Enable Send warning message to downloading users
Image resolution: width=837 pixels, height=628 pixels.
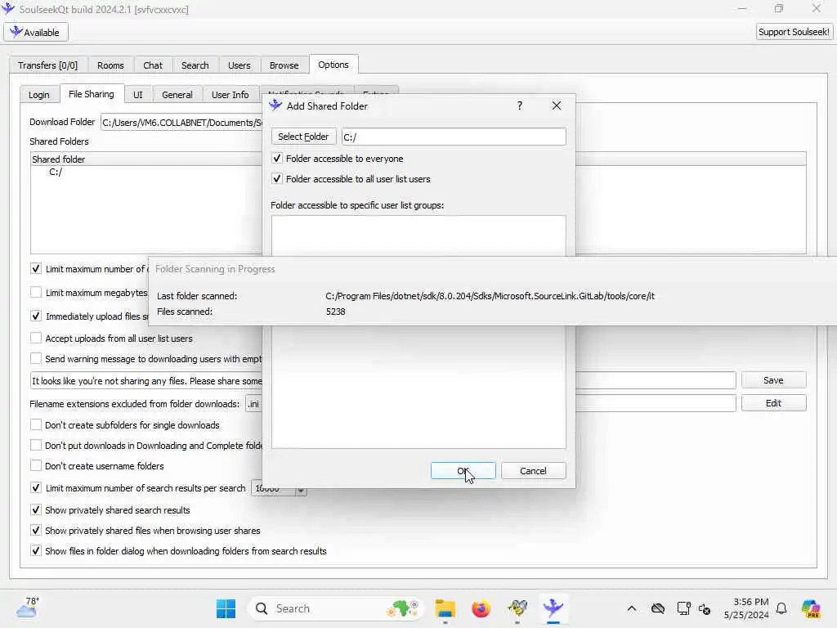pyautogui.click(x=36, y=358)
